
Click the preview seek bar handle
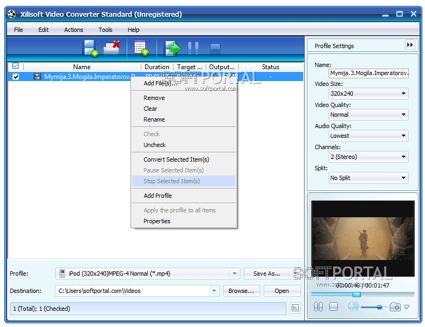tap(356, 294)
